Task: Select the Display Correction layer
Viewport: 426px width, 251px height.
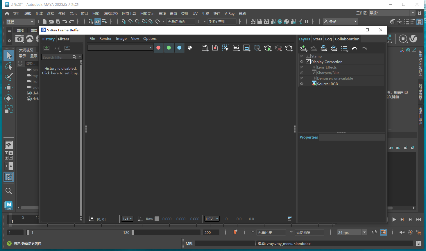Action: pos(327,62)
